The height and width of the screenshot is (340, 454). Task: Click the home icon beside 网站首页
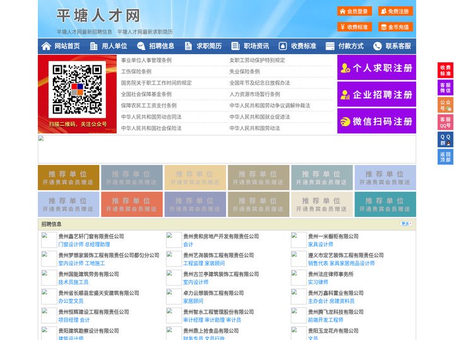46,46
